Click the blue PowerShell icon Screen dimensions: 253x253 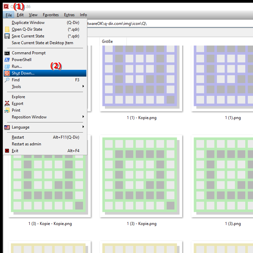point(7,60)
